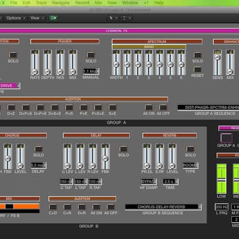The image size is (239, 239).
Task: Open the View dropdown in toolbar
Action: (x=37, y=18)
